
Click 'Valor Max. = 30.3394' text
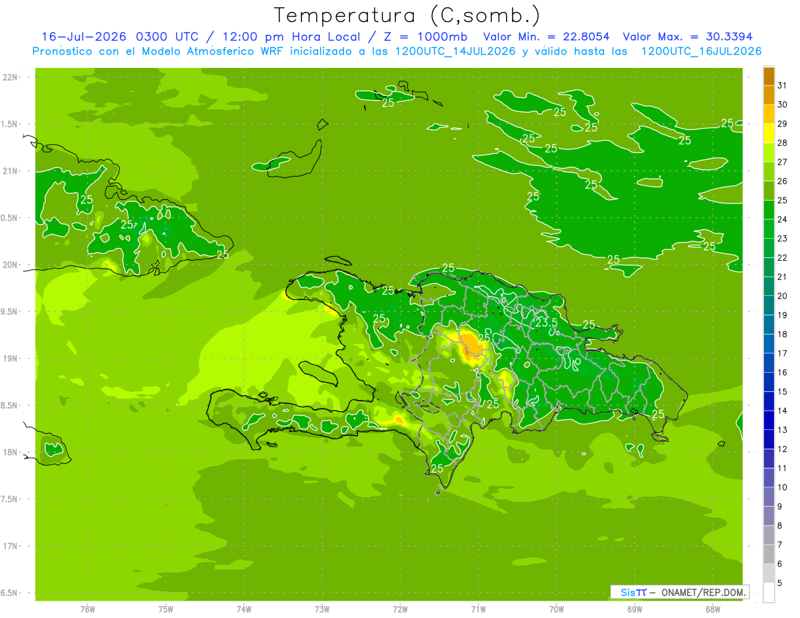coord(687,37)
